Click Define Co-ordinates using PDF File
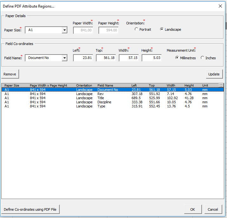Image resolution: width=227 pixels, height=218 pixels. click(30, 209)
